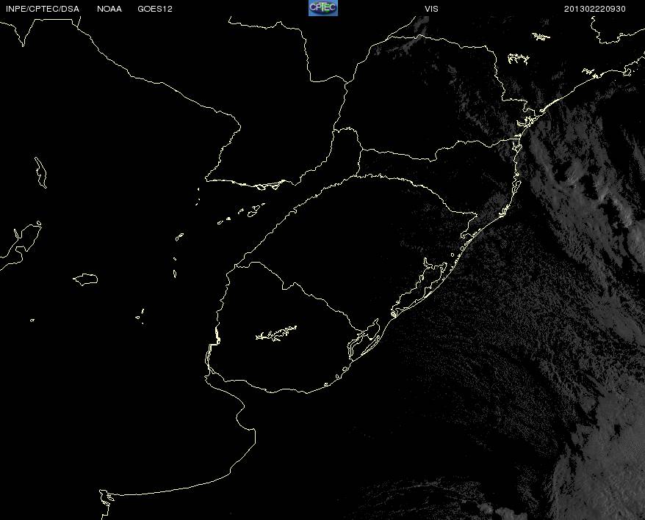
Task: Select the VIS channel label
Action: [431, 9]
